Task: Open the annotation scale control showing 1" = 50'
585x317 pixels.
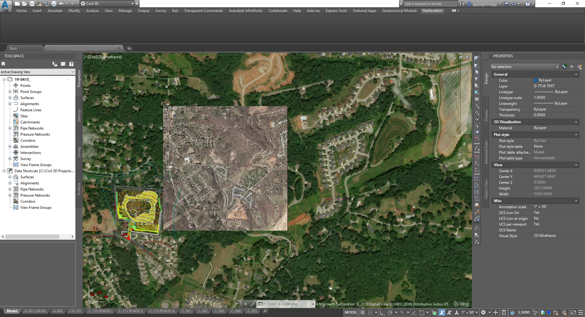Action: 468,312
